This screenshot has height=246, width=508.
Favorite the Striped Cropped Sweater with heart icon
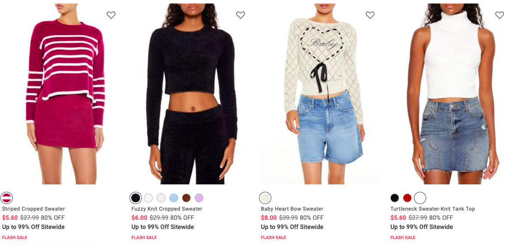(x=111, y=15)
